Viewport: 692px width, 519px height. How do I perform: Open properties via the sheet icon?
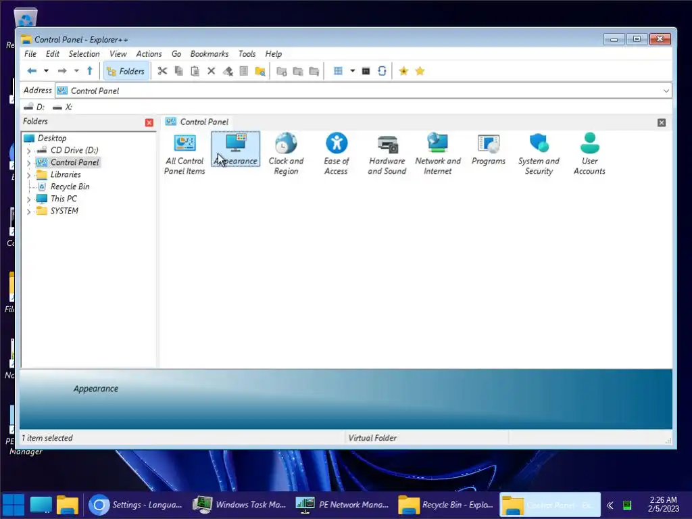[243, 71]
